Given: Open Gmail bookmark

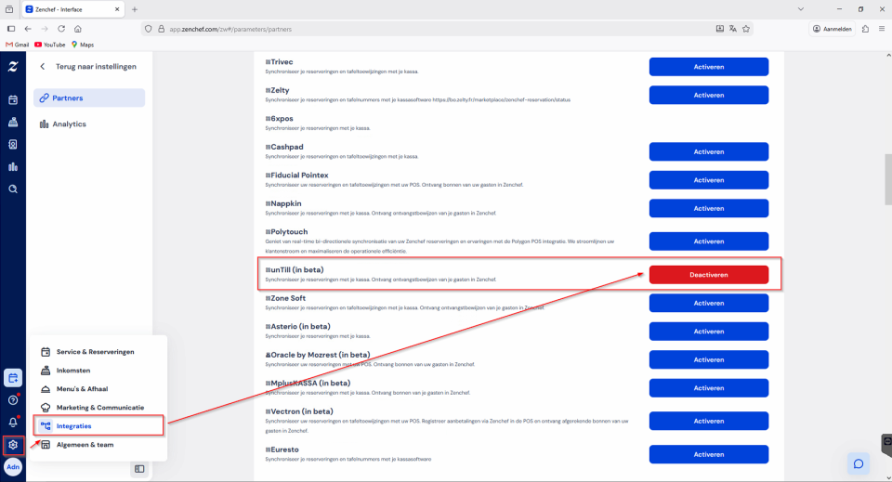Looking at the screenshot, I should point(17,45).
